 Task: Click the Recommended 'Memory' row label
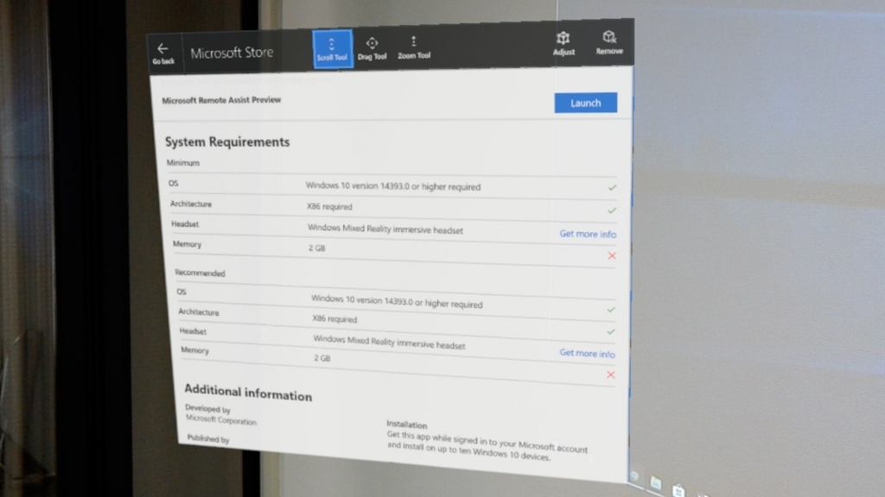pos(194,350)
